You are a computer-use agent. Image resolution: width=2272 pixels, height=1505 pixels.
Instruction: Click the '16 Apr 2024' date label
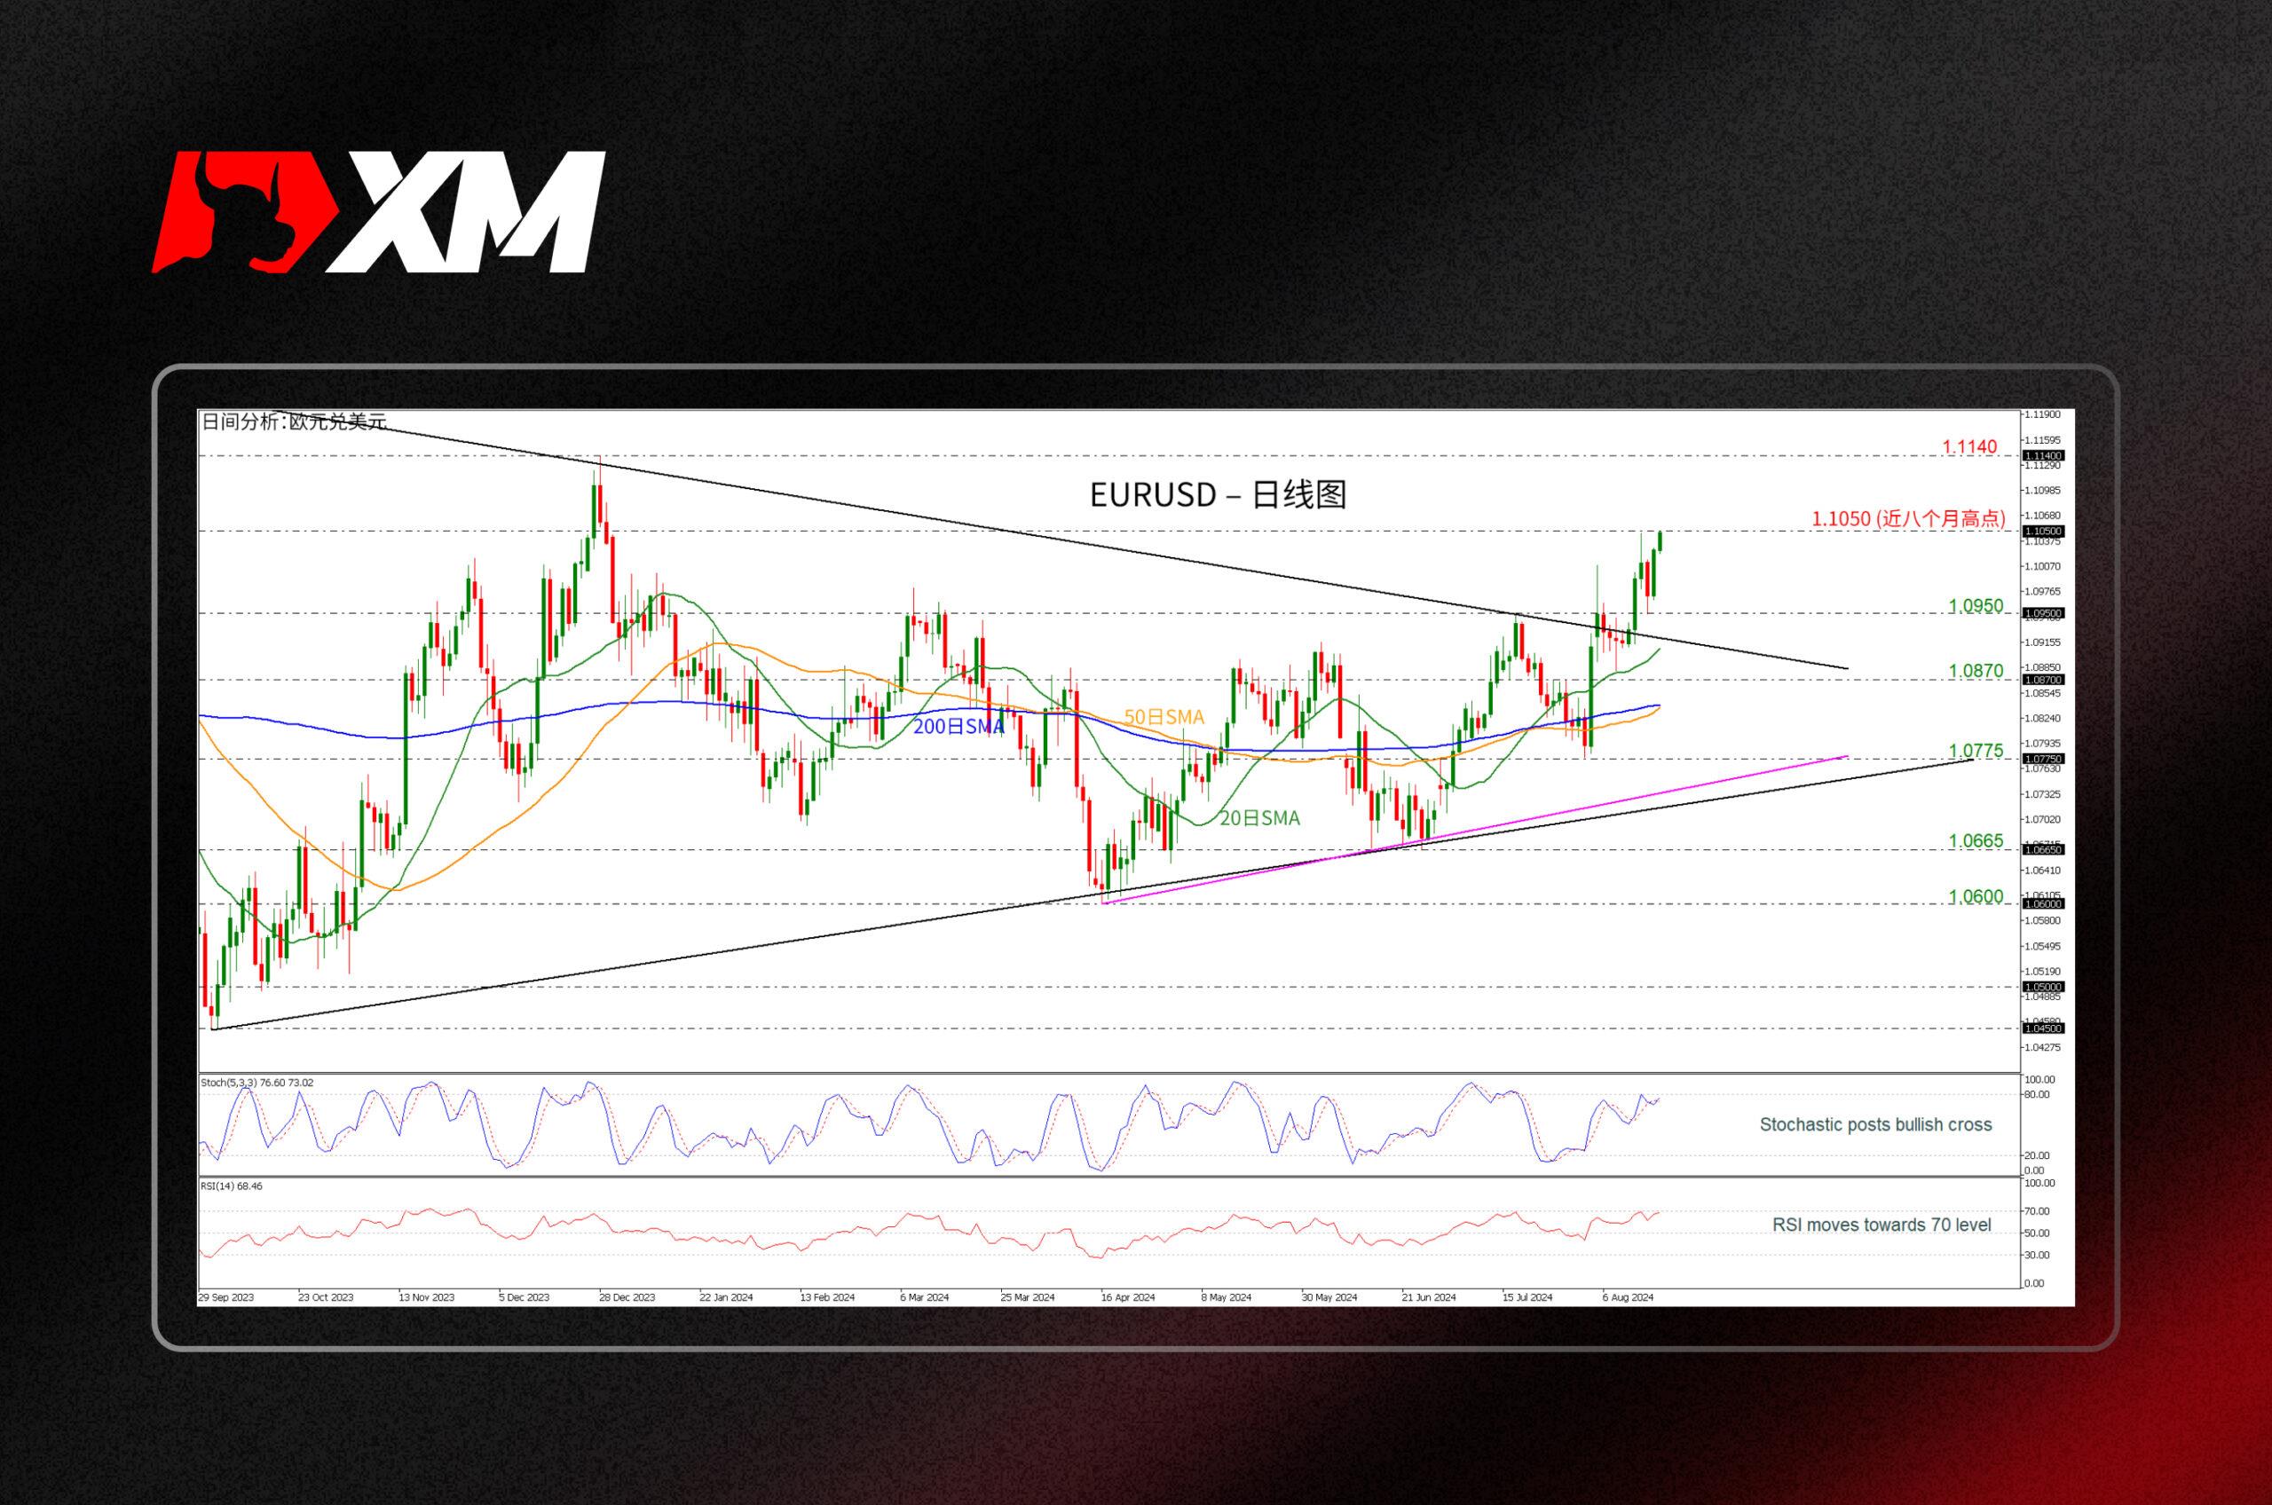(1128, 1297)
